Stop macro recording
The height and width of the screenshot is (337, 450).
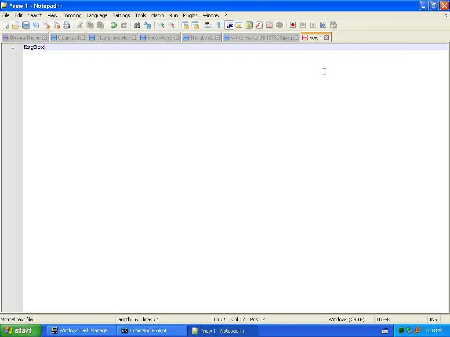(303, 25)
